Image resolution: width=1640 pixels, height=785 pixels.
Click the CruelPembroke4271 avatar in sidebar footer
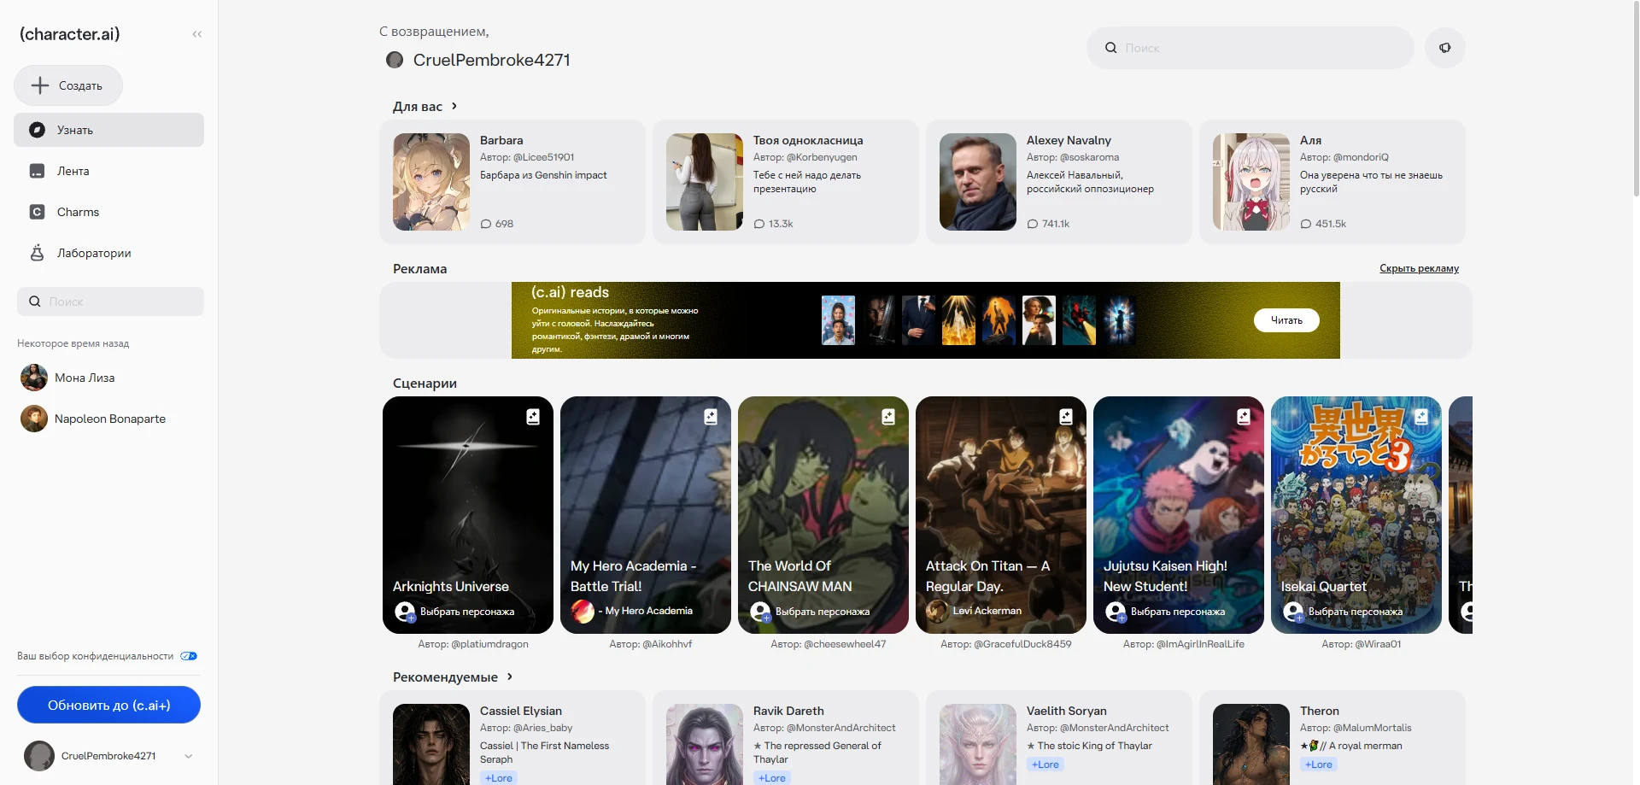[x=39, y=756]
